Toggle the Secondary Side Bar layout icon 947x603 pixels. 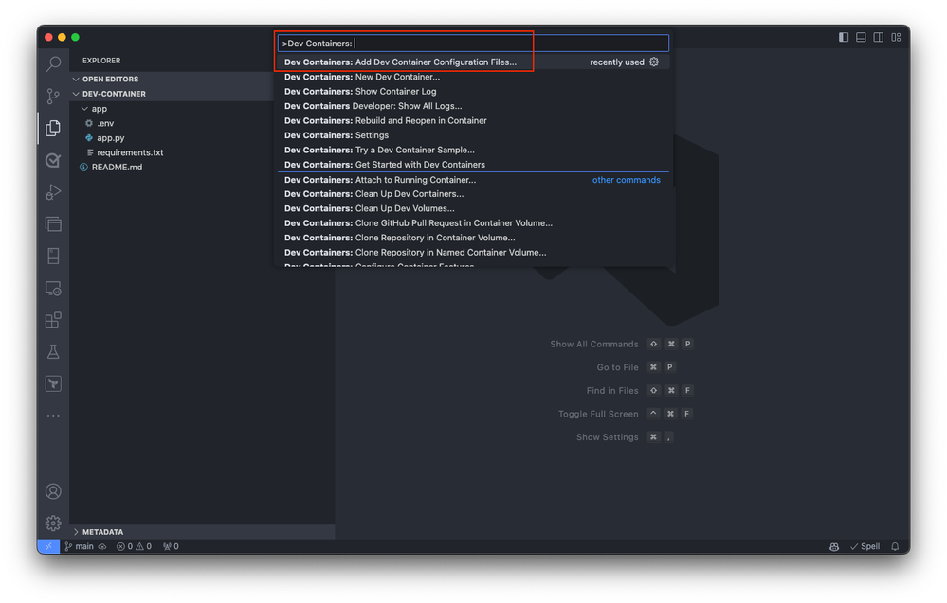click(879, 37)
